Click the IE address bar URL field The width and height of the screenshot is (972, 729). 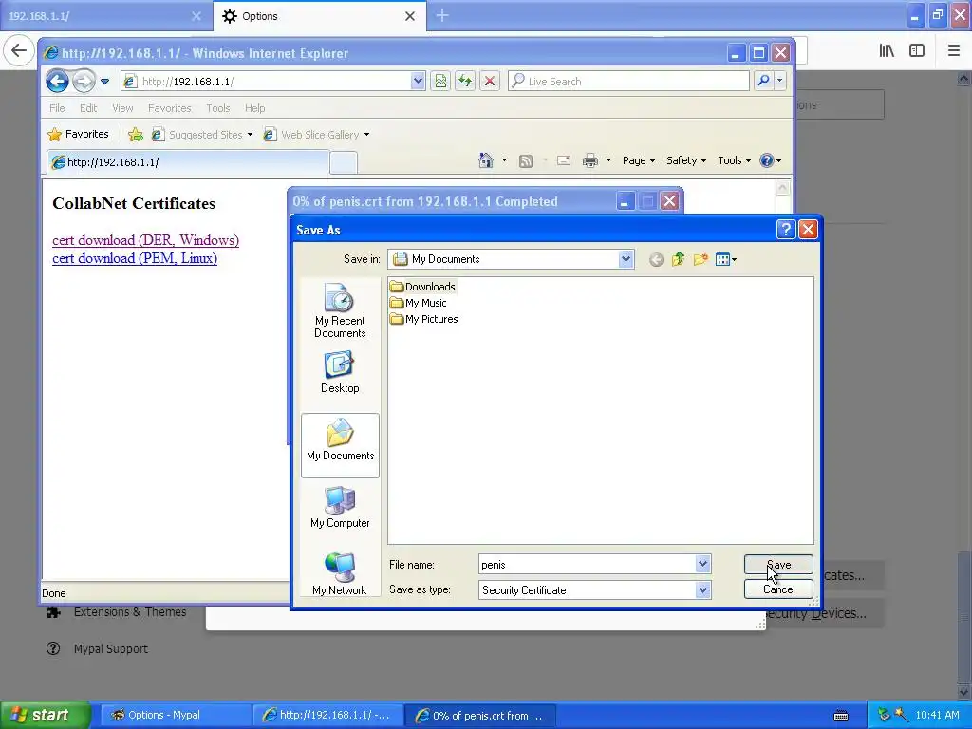(267, 82)
